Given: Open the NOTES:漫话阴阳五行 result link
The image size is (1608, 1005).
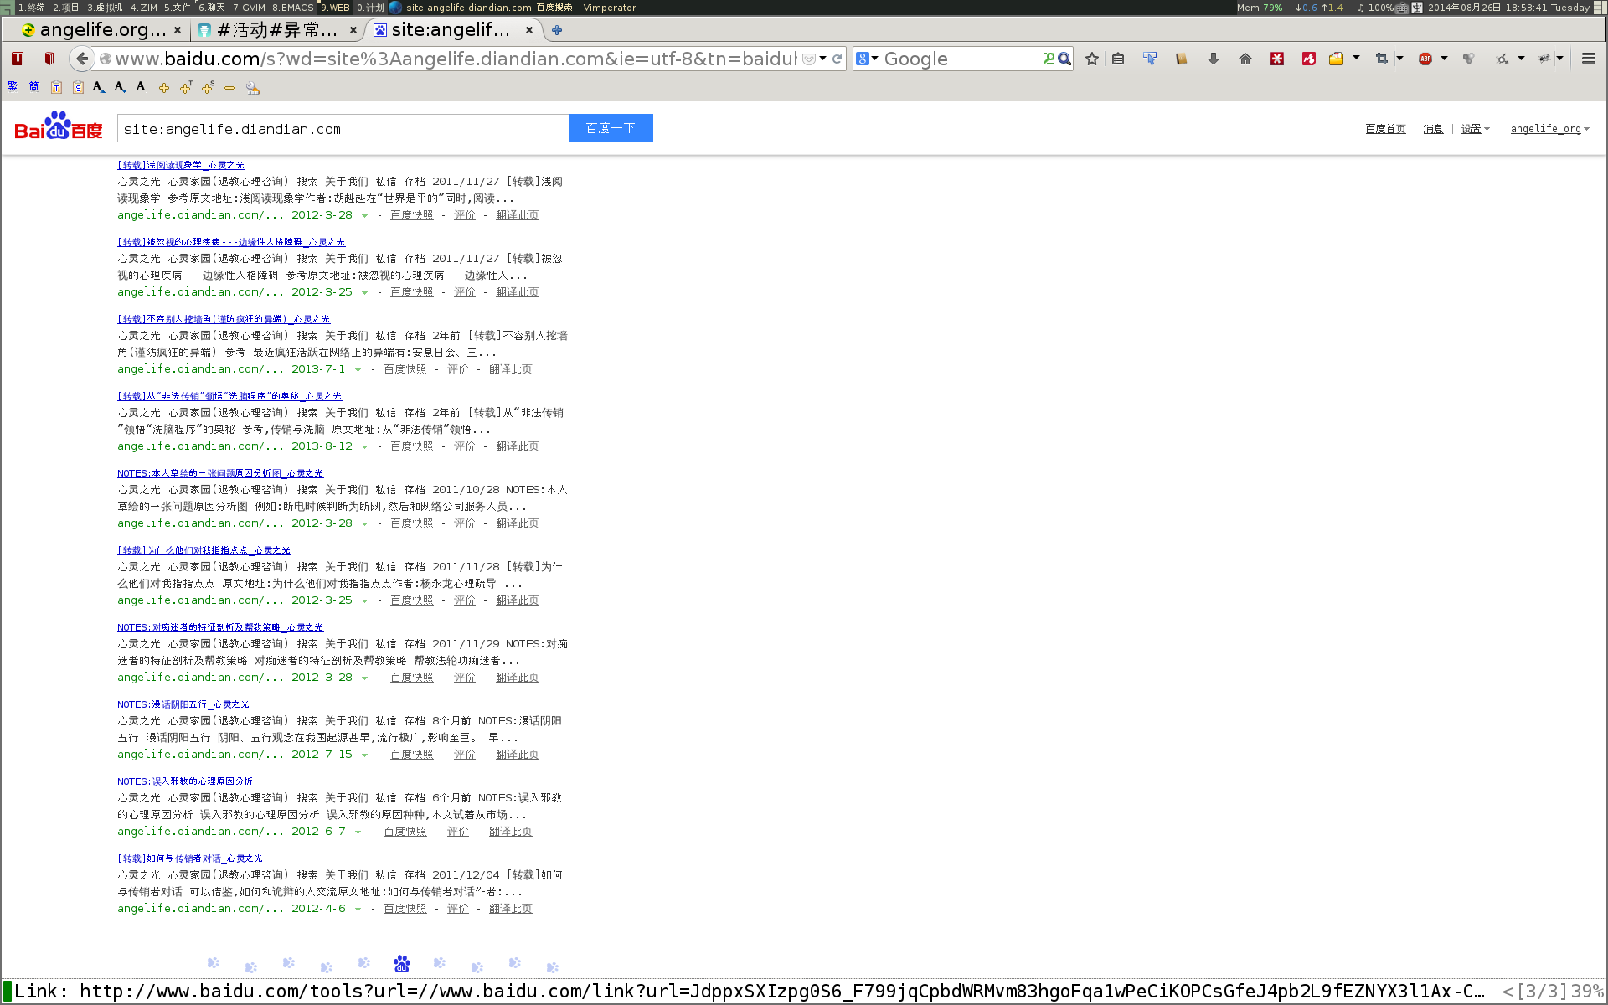Looking at the screenshot, I should coord(183,704).
